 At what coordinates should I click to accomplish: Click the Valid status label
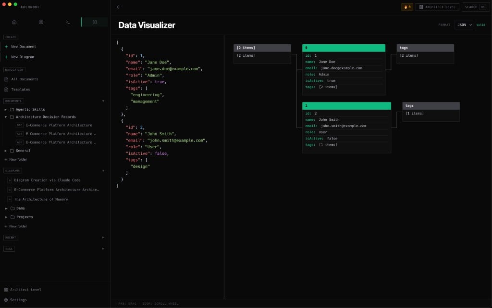pos(480,25)
